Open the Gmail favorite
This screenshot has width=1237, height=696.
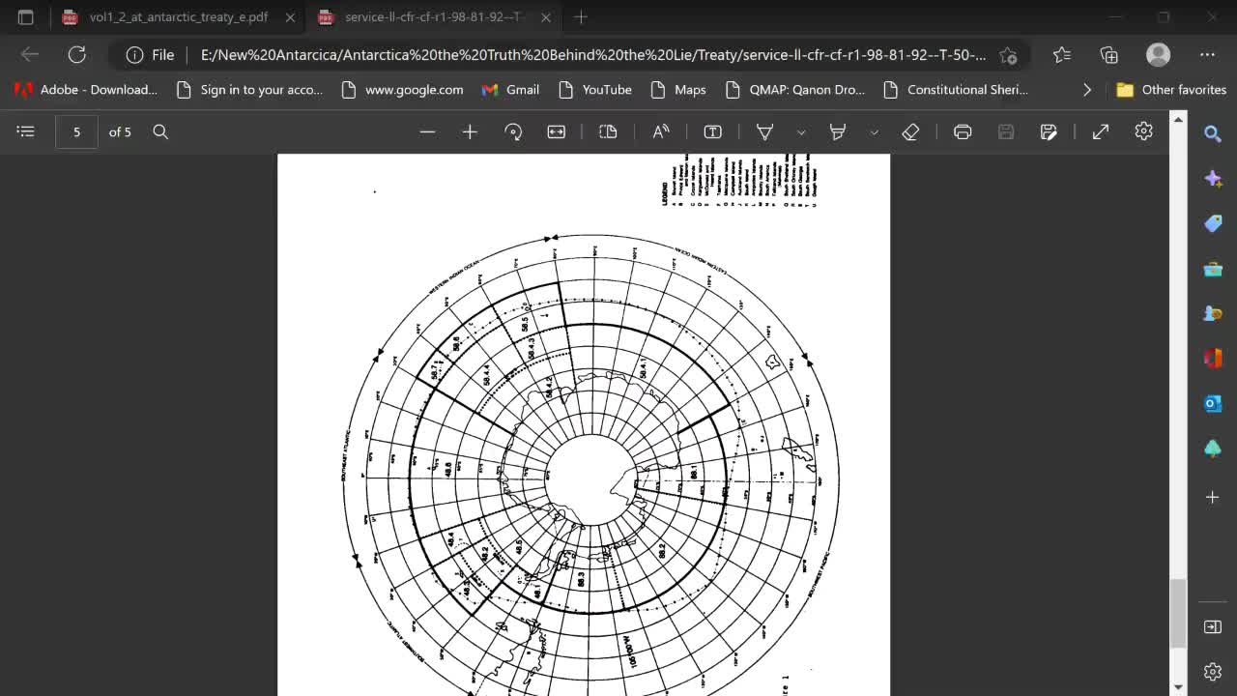pos(511,90)
